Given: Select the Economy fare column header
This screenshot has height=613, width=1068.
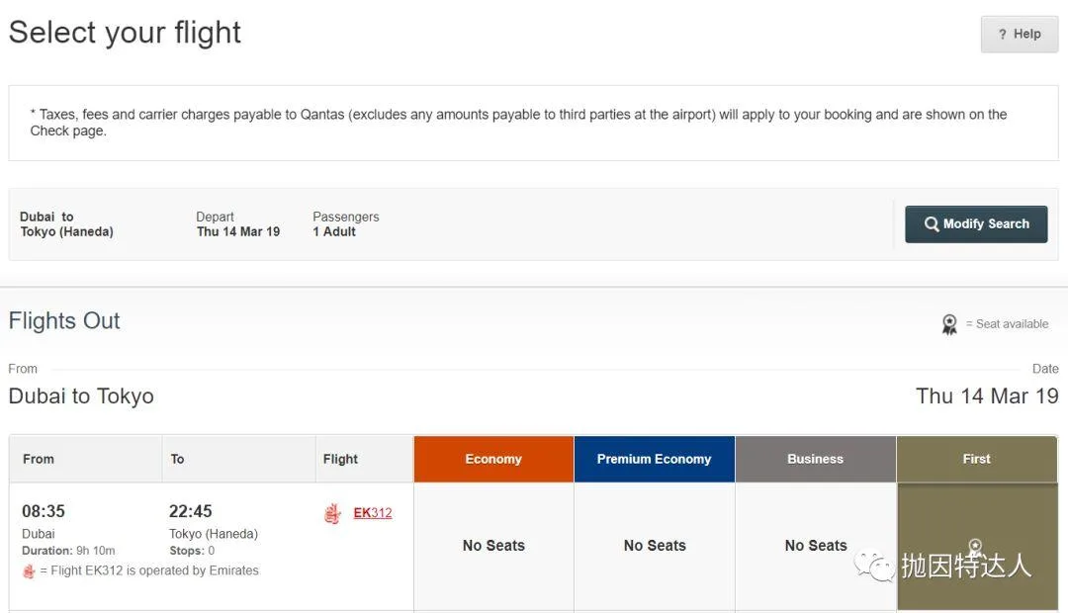Looking at the screenshot, I should pos(493,459).
